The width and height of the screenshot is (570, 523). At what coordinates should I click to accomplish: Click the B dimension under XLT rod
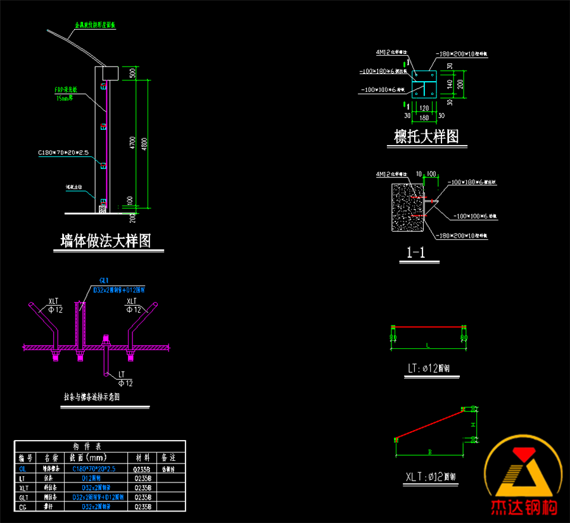429,451
